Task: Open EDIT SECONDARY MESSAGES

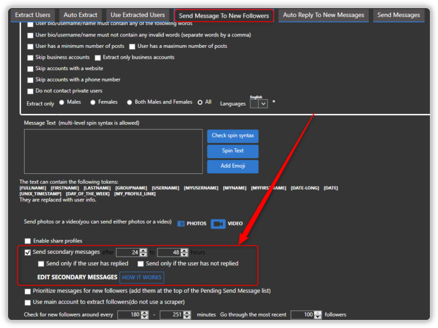Action: [77, 277]
